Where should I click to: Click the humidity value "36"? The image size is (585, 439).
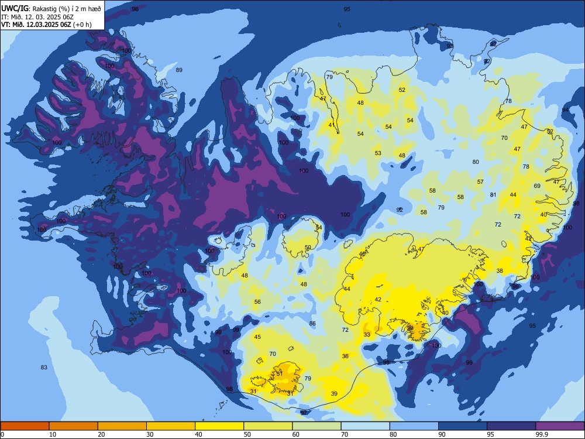pos(345,356)
